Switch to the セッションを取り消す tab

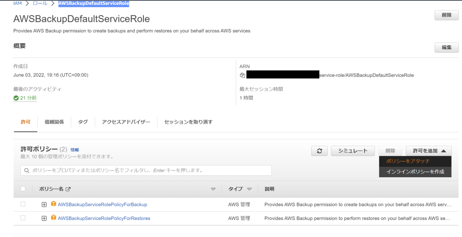[x=188, y=122]
